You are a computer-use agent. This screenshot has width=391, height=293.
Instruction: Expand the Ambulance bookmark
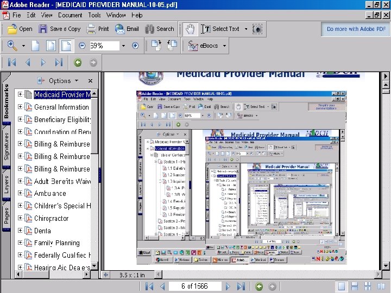[20, 193]
